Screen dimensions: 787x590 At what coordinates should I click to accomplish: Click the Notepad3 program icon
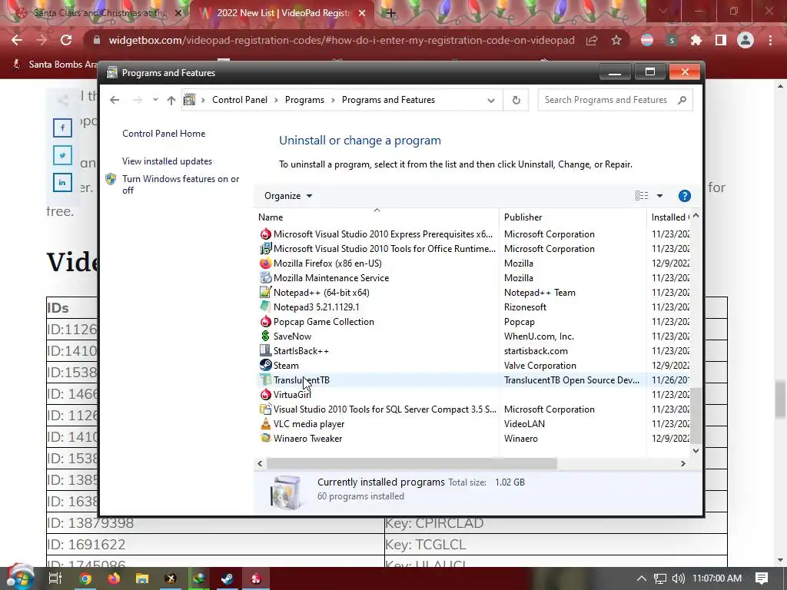[265, 307]
